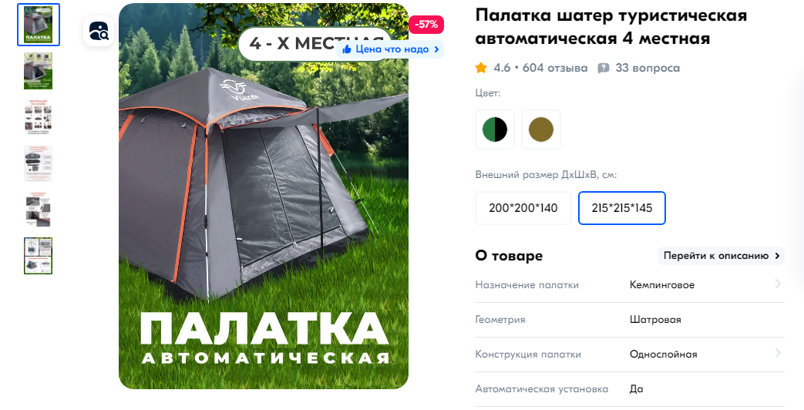Open the last gallery thumbnail
The height and width of the screenshot is (410, 804).
pyautogui.click(x=39, y=256)
